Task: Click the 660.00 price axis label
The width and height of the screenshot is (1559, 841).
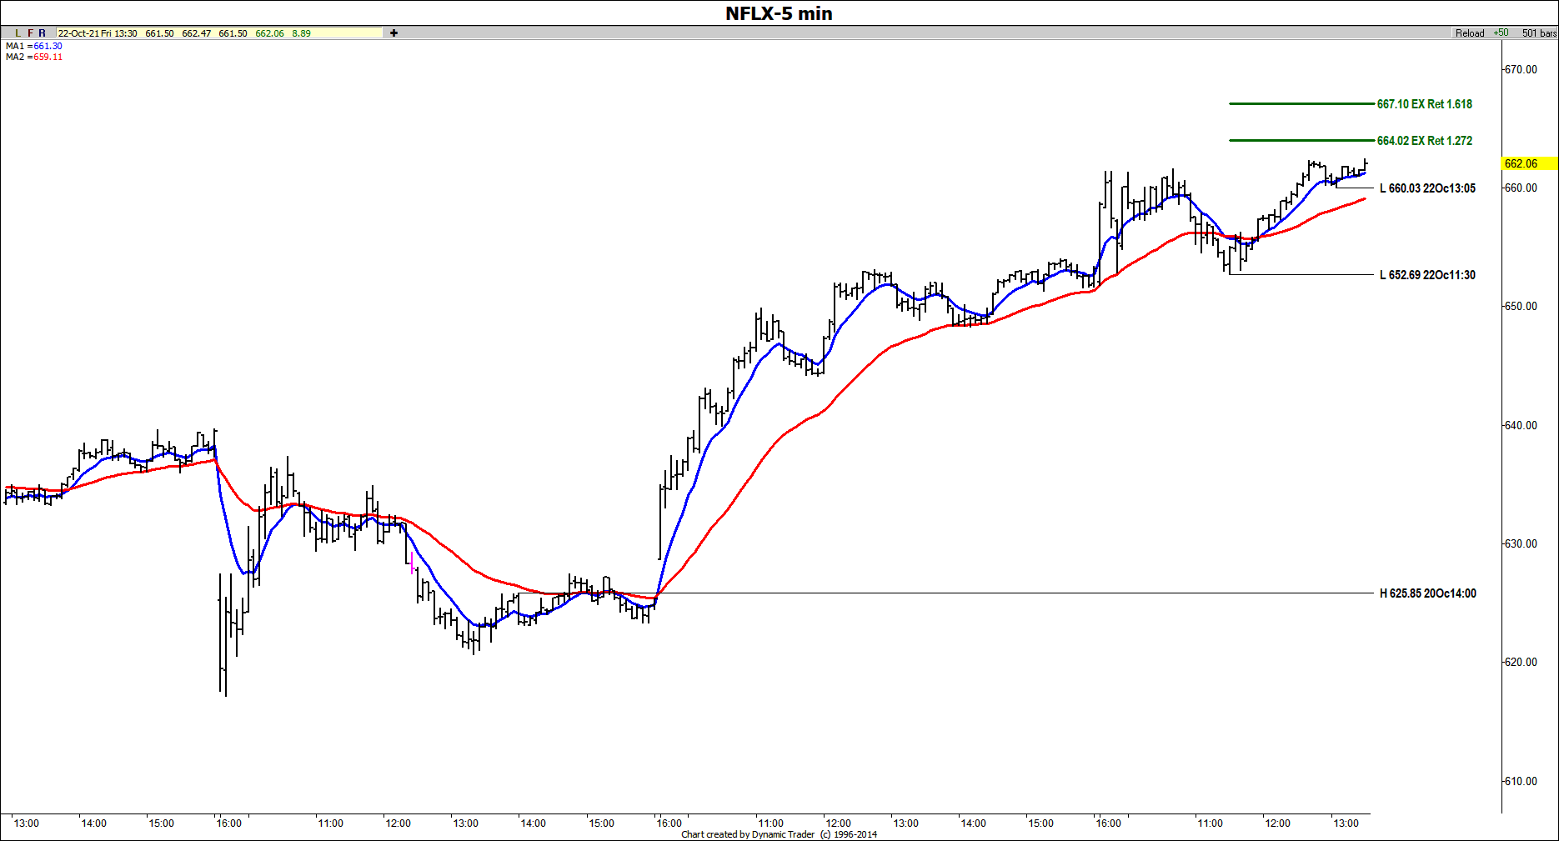Action: pyautogui.click(x=1521, y=188)
